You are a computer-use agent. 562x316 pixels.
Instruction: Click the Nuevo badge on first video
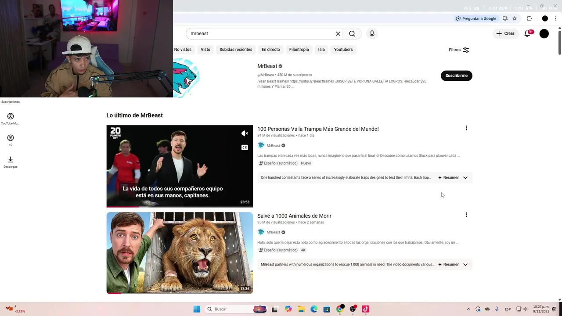click(x=306, y=163)
